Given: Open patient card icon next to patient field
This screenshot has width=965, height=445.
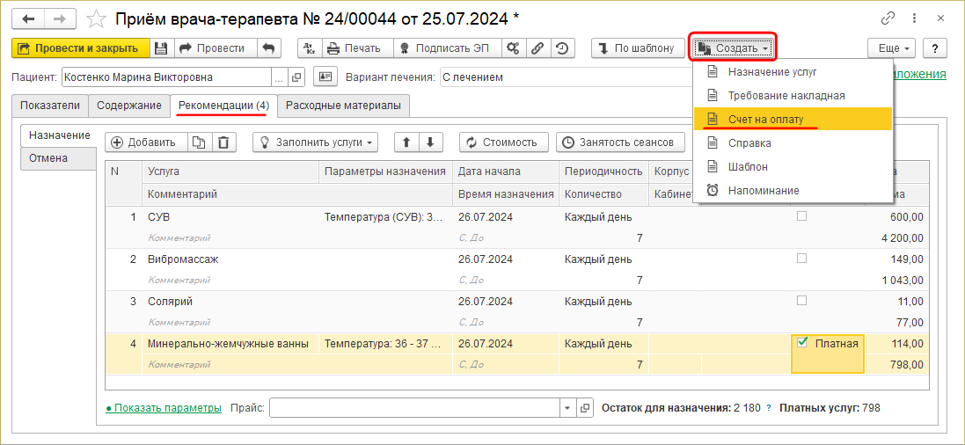Looking at the screenshot, I should 325,77.
